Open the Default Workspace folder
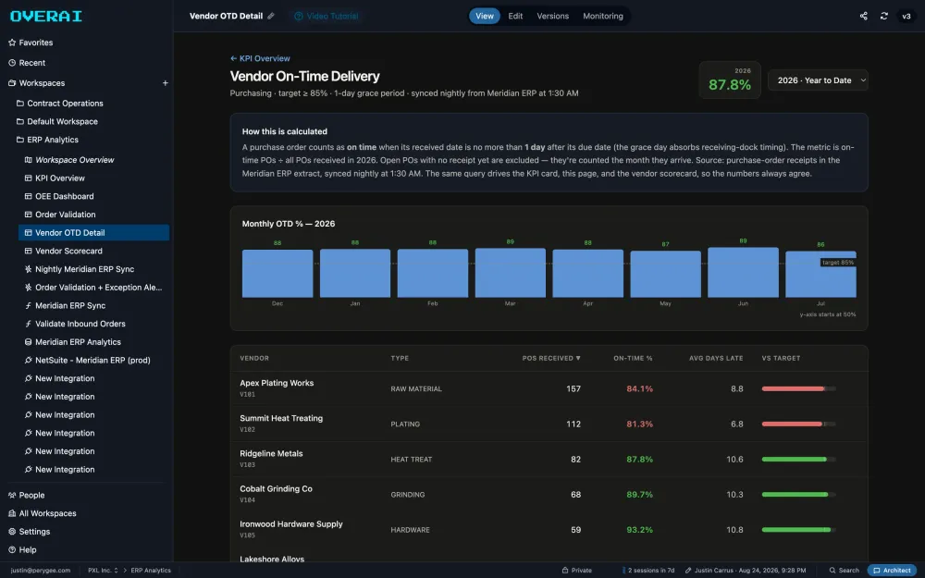 [x=57, y=121]
